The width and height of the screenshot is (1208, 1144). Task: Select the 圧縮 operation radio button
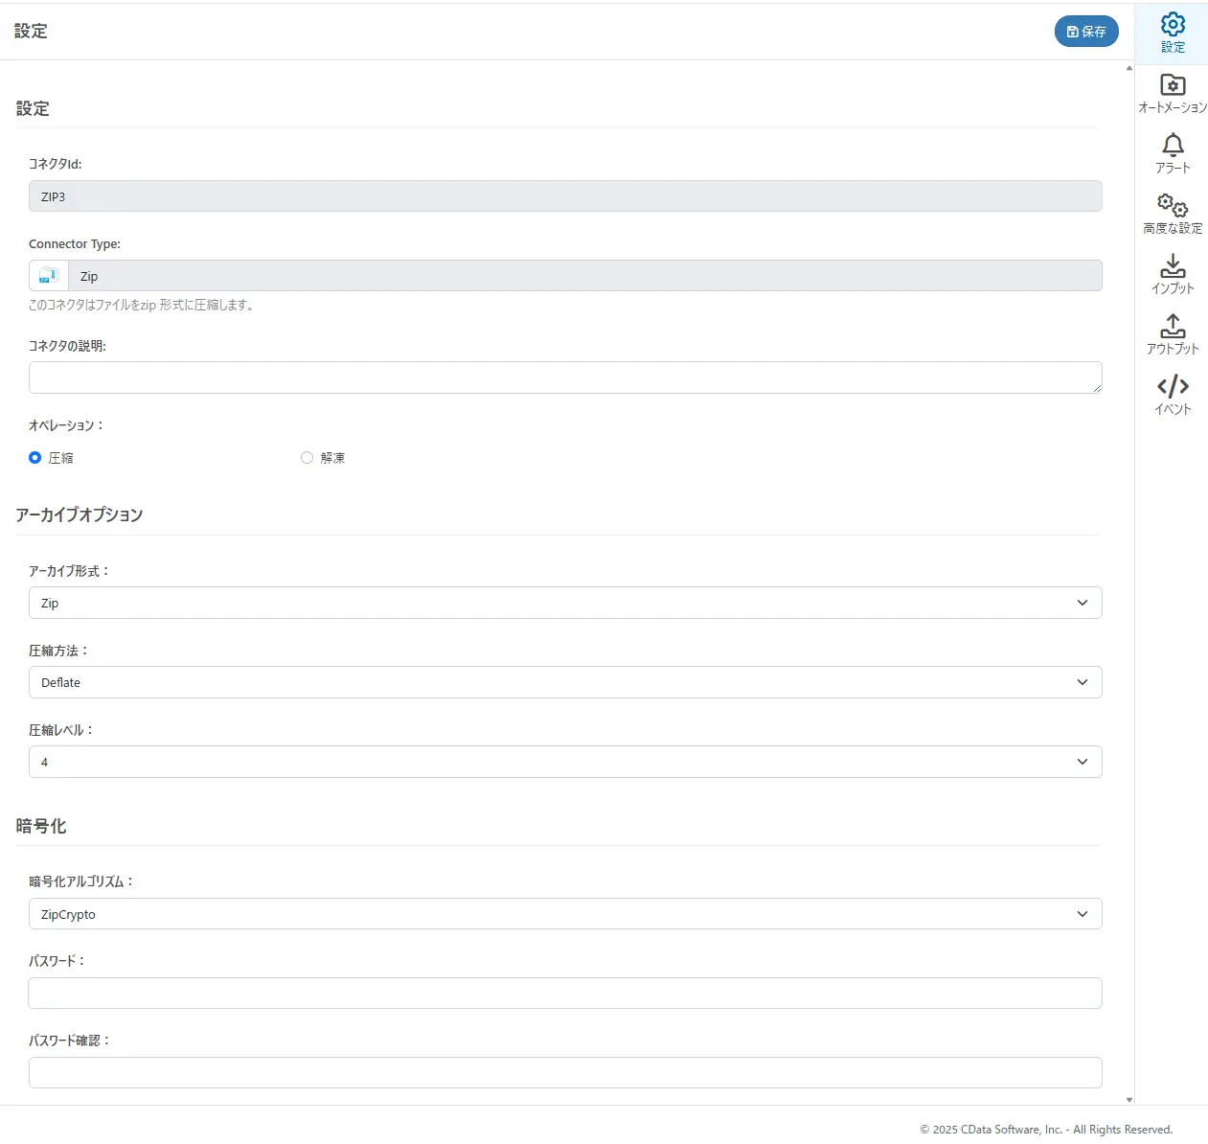click(x=35, y=458)
